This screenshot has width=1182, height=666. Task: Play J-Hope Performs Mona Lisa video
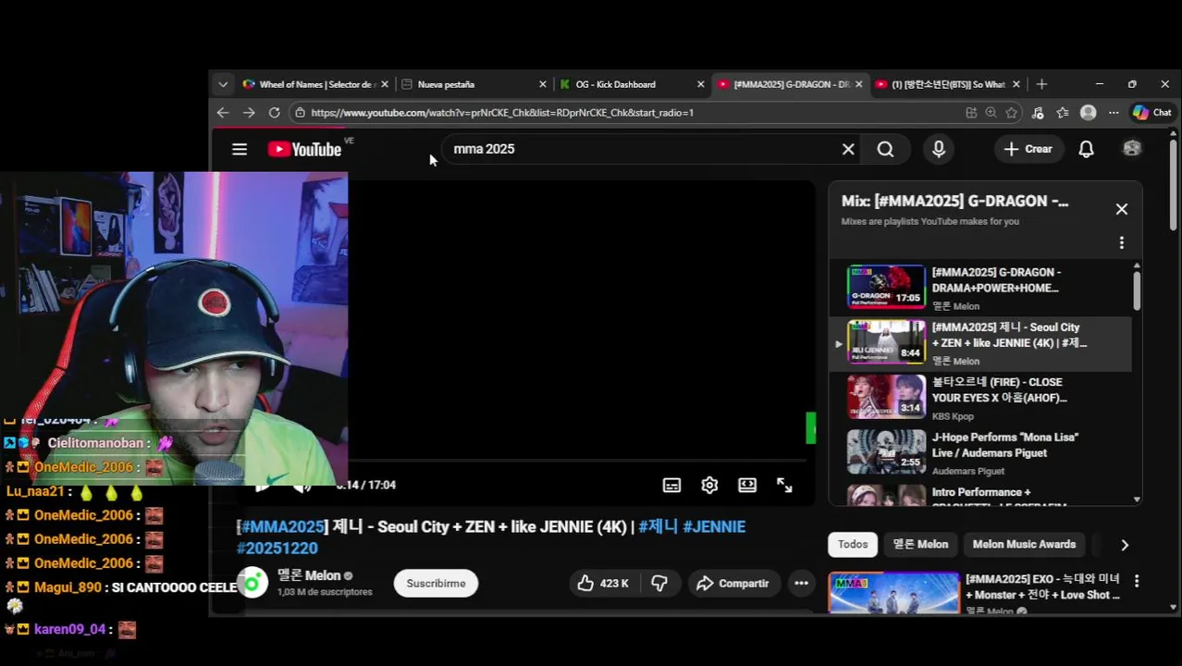[x=980, y=452]
